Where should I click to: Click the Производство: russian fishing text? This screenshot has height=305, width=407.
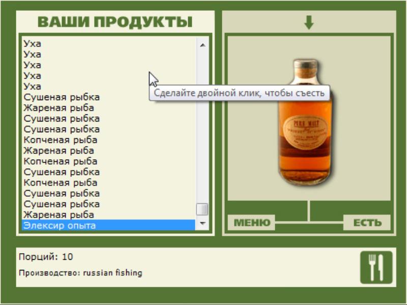(x=80, y=273)
